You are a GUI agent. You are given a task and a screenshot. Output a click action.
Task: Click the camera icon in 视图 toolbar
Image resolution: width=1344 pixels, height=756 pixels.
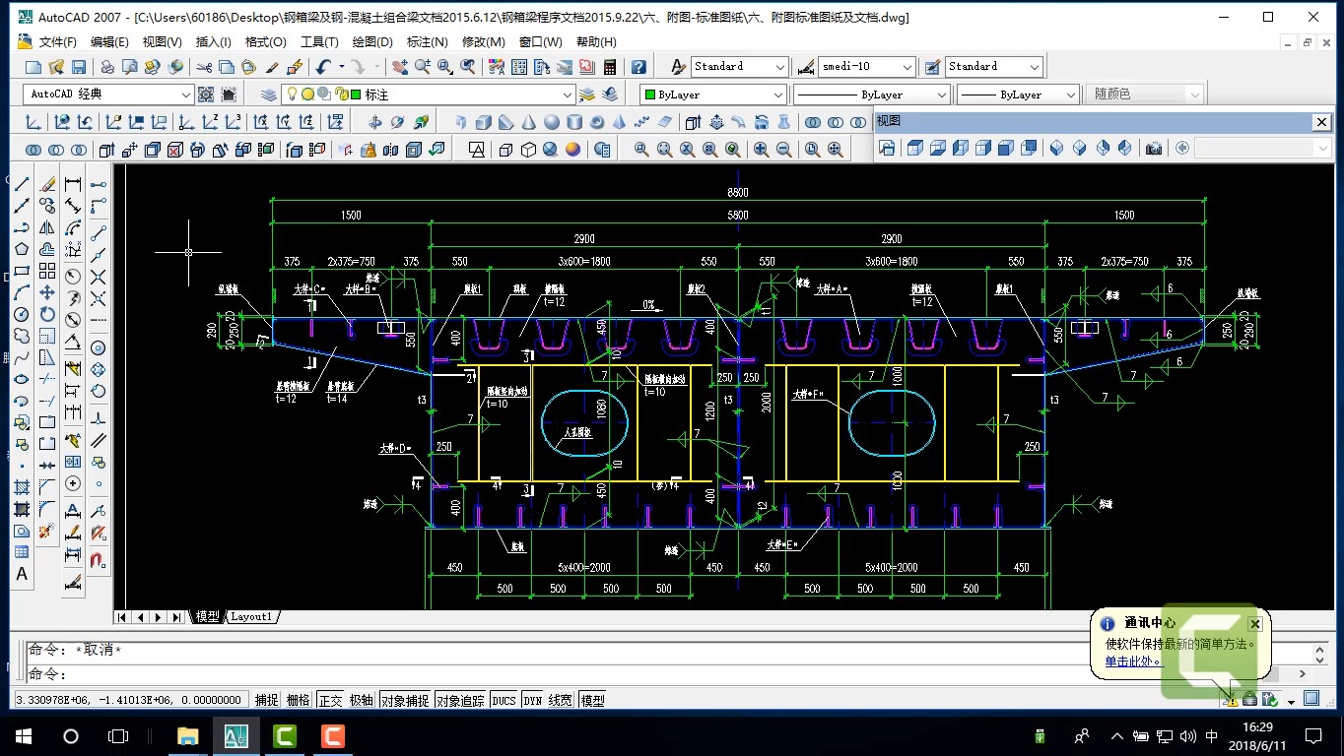coord(1153,148)
